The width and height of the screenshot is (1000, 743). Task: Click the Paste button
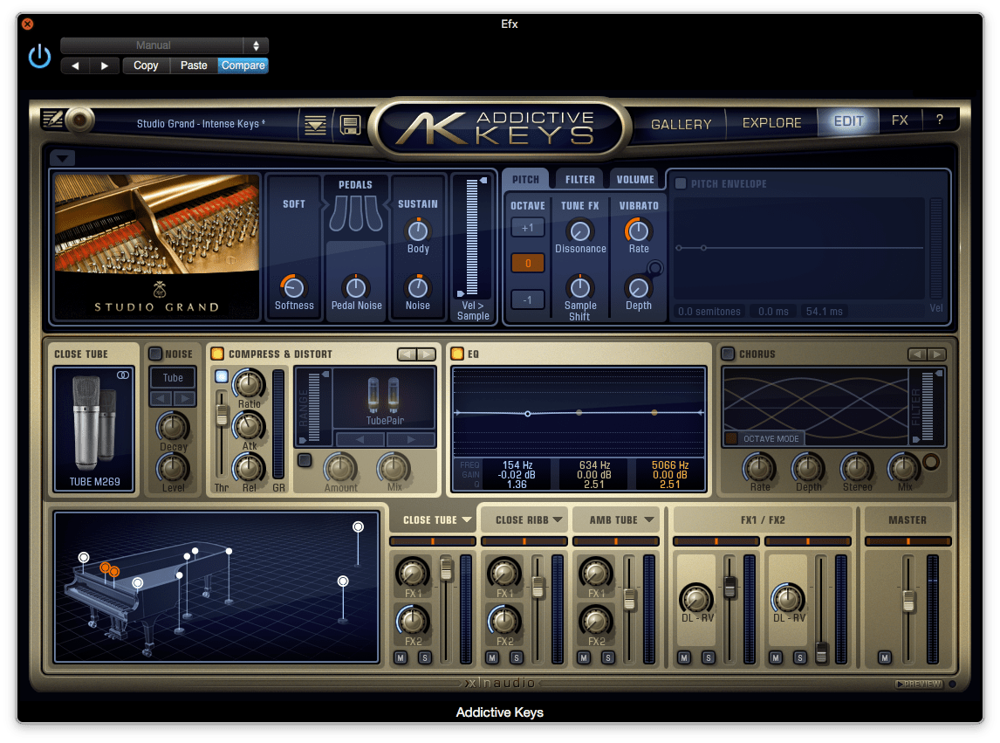[194, 65]
